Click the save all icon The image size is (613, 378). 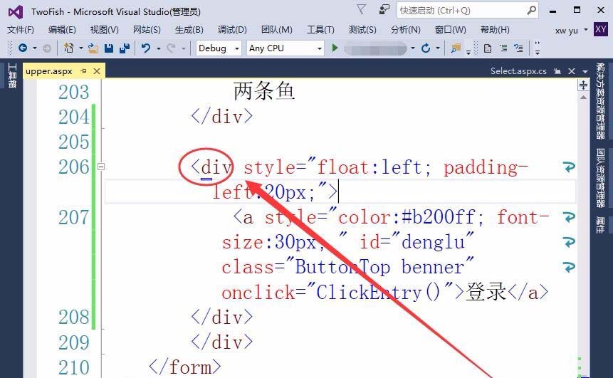[125, 48]
